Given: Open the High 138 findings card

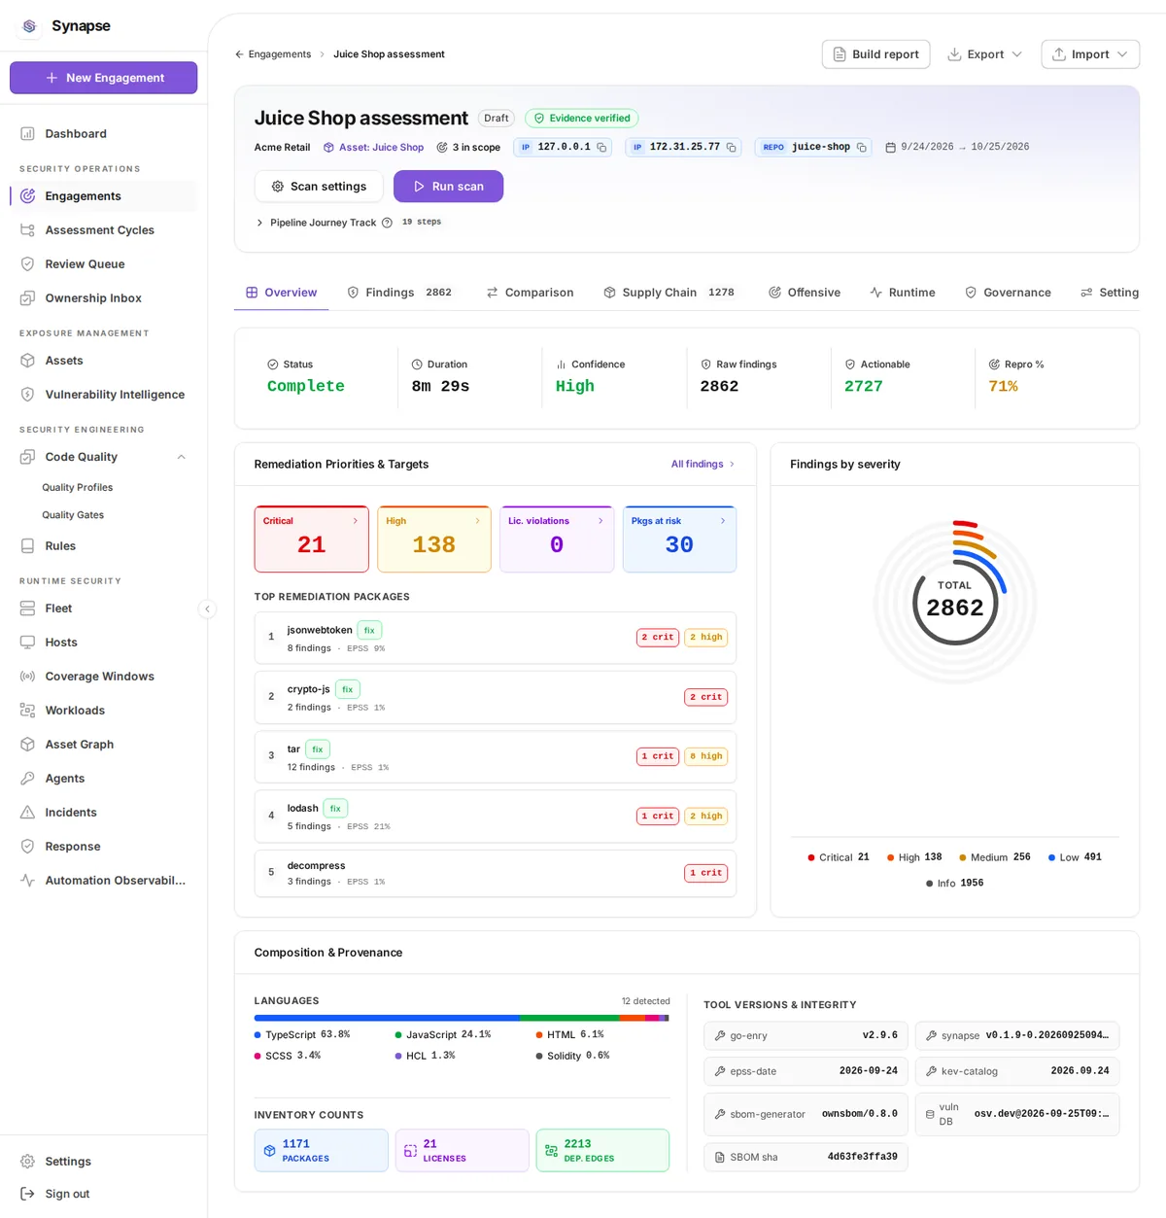Looking at the screenshot, I should 434,539.
